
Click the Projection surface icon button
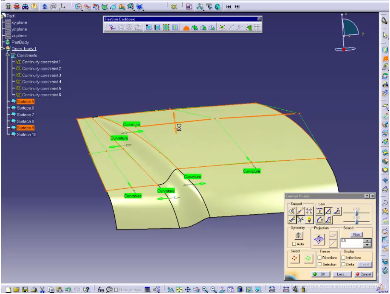click(x=319, y=240)
